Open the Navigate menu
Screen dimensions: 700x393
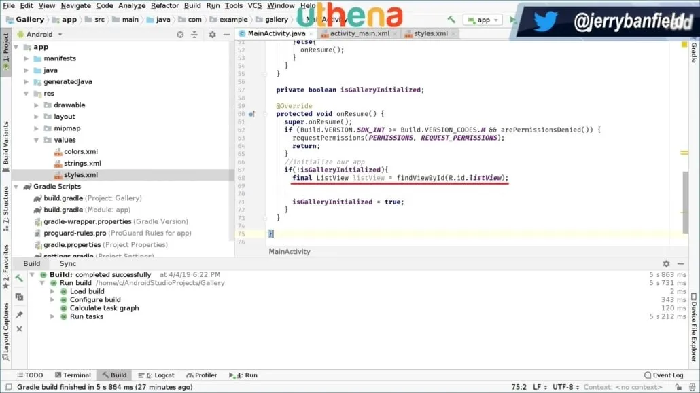(75, 6)
